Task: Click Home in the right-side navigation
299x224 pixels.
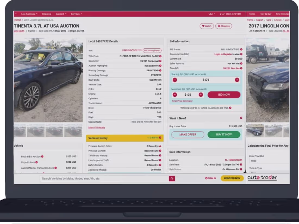Action: (252, 14)
